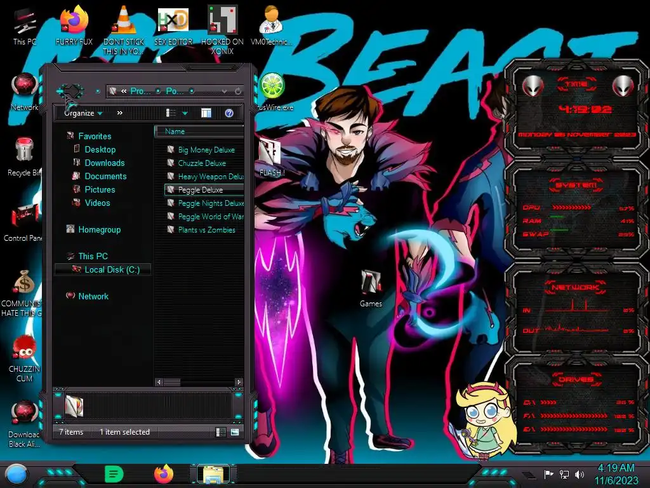Image resolution: width=650 pixels, height=488 pixels.
Task: Launch HOOKED ON XONIX desktop shortcut
Action: click(x=222, y=30)
